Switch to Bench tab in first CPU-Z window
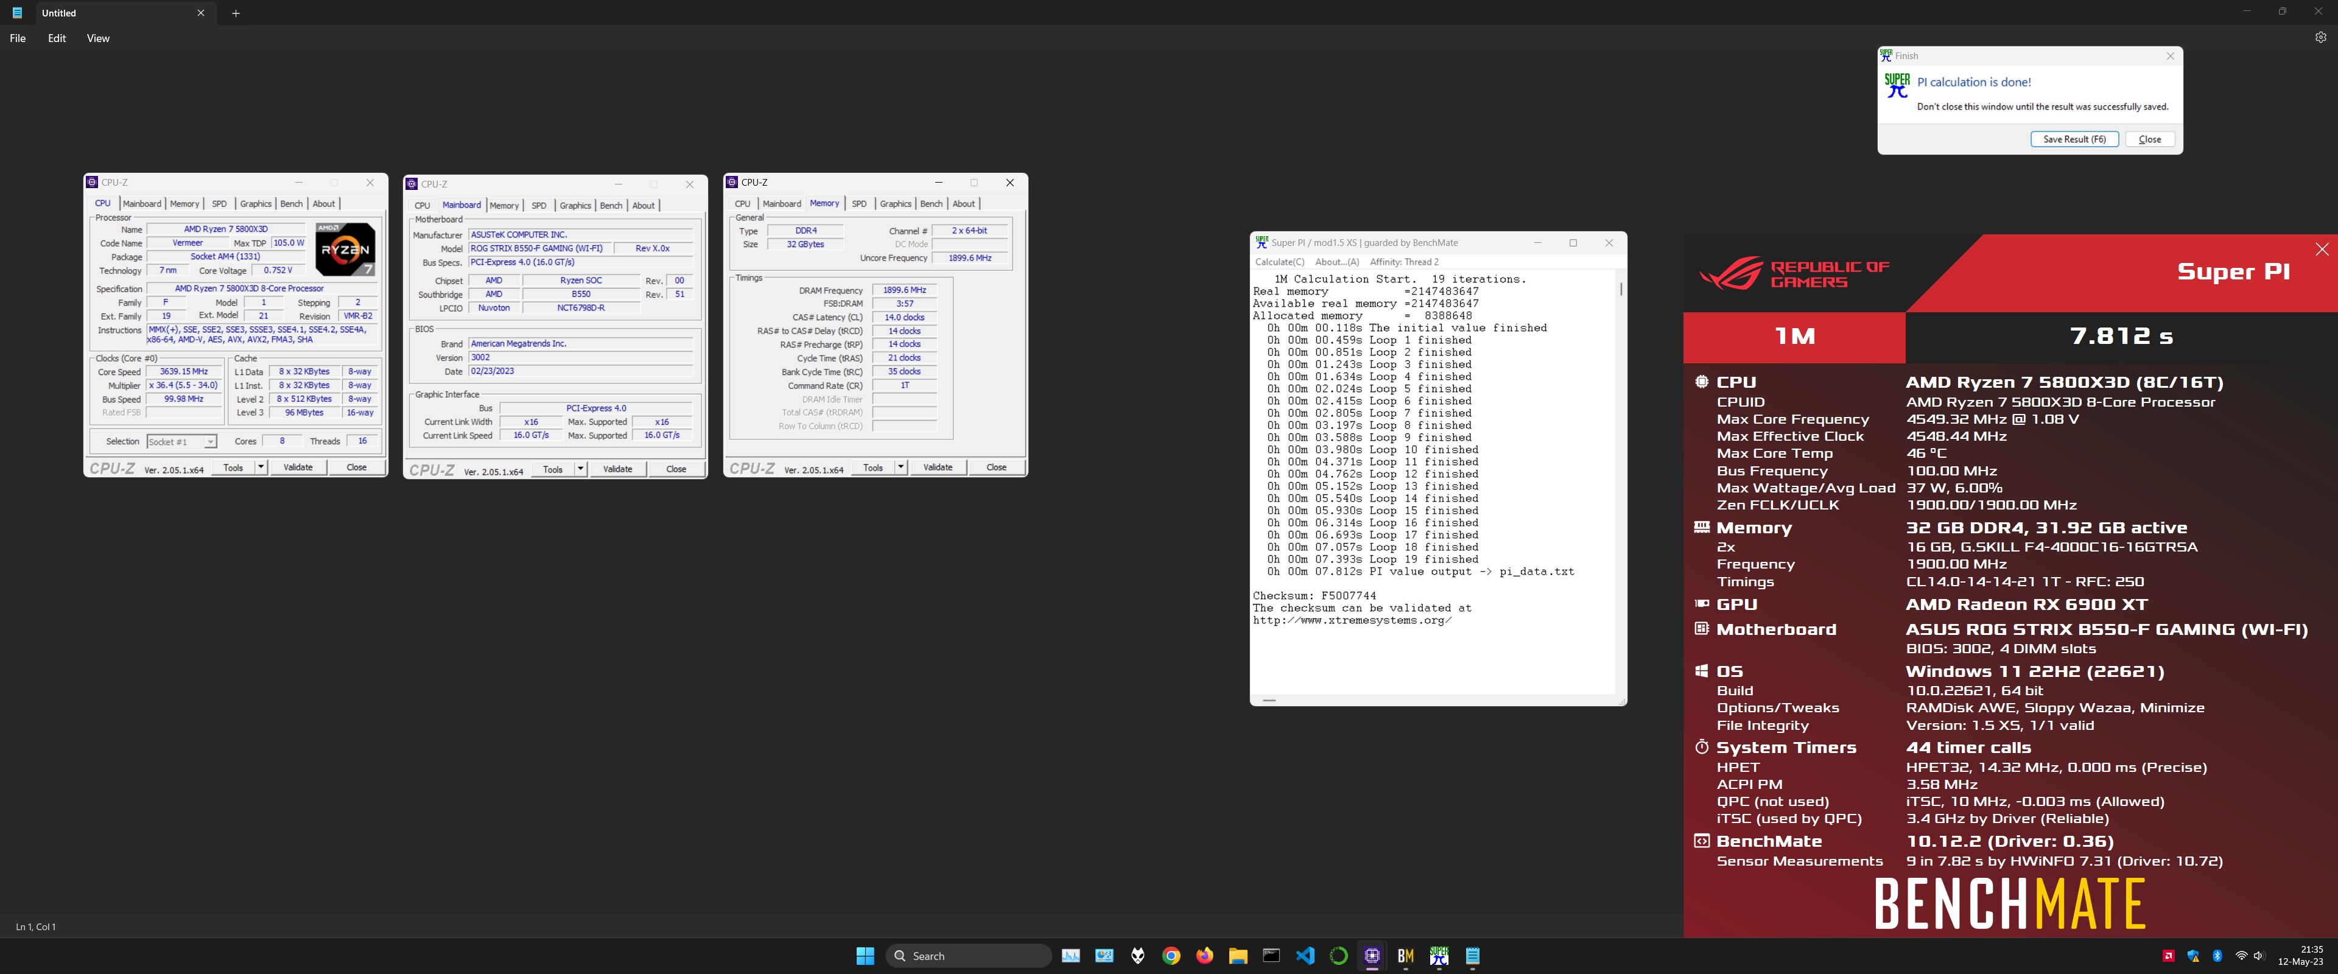The height and width of the screenshot is (974, 2338). (x=292, y=203)
